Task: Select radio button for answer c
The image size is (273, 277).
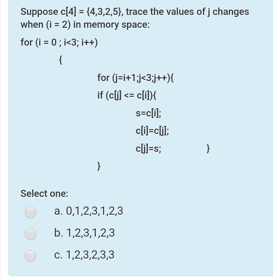Action: coord(30,256)
